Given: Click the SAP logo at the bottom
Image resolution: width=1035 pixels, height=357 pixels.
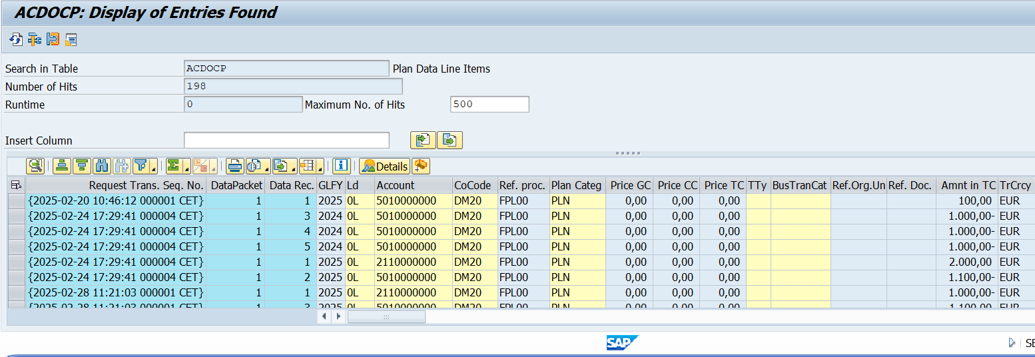Looking at the screenshot, I should (622, 342).
